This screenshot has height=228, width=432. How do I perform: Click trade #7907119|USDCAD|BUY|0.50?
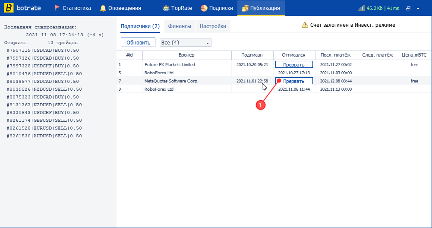coord(43,51)
